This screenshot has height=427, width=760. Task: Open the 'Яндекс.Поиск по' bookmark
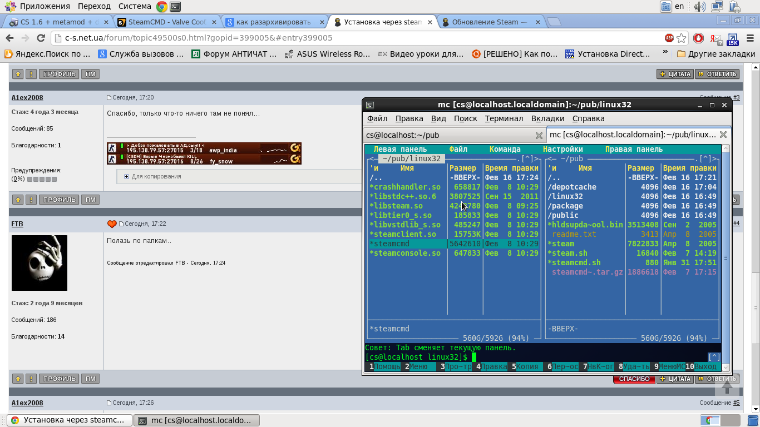pyautogui.click(x=48, y=54)
